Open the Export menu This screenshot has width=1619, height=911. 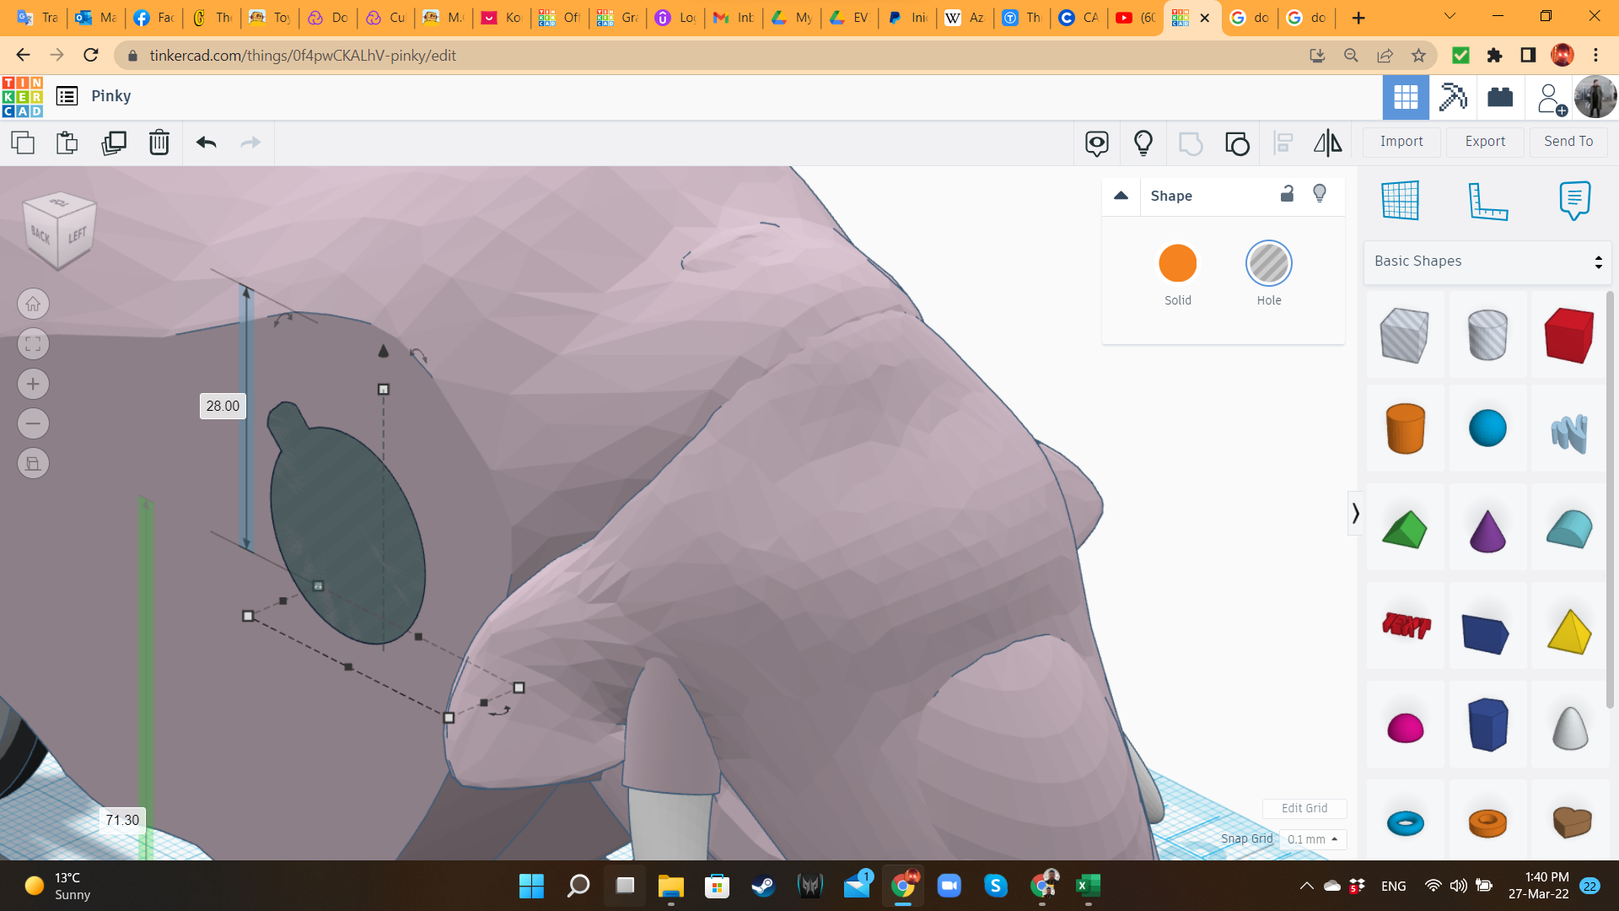[x=1485, y=142]
